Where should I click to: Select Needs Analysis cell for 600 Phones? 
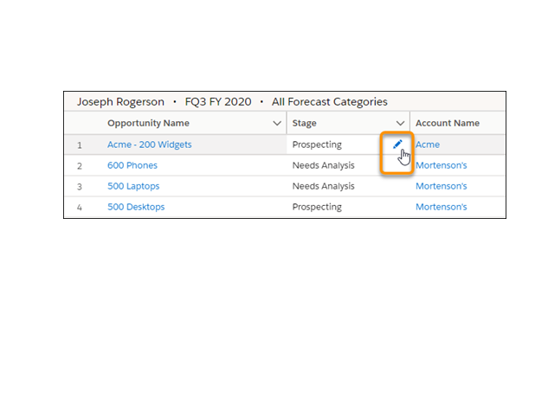323,165
